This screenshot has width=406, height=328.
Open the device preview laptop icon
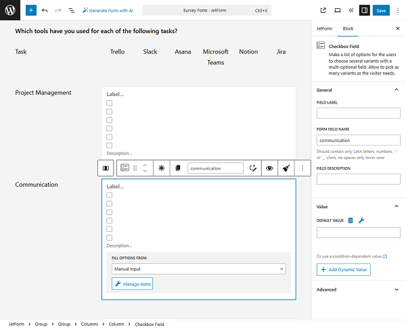(337, 10)
